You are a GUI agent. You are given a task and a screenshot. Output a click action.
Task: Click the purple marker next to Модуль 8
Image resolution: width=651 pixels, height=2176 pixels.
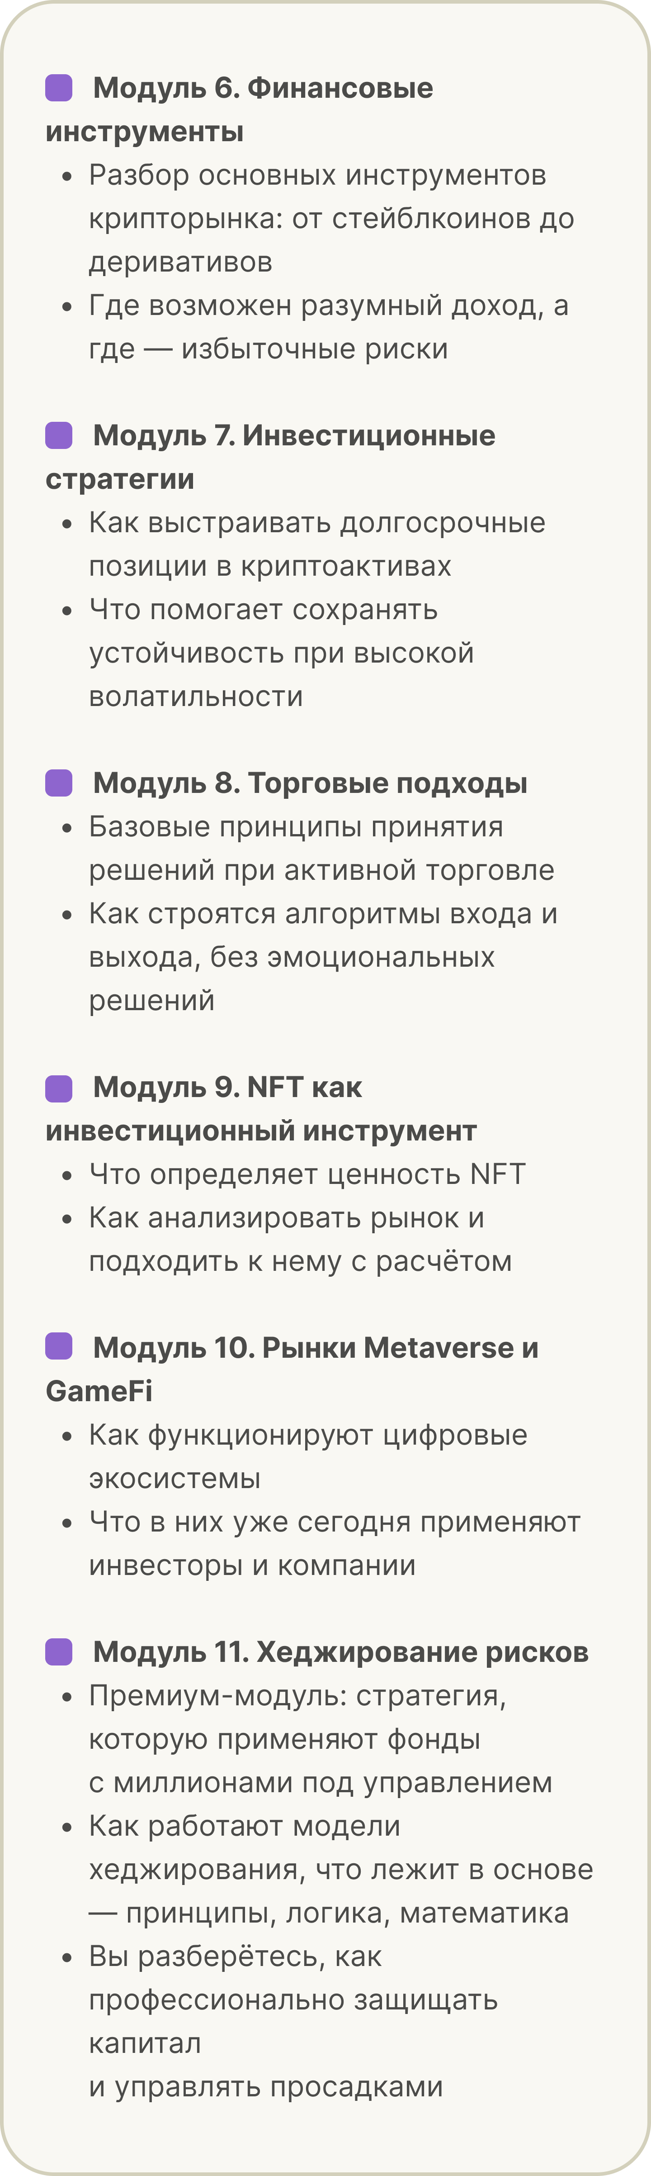pos(59,783)
